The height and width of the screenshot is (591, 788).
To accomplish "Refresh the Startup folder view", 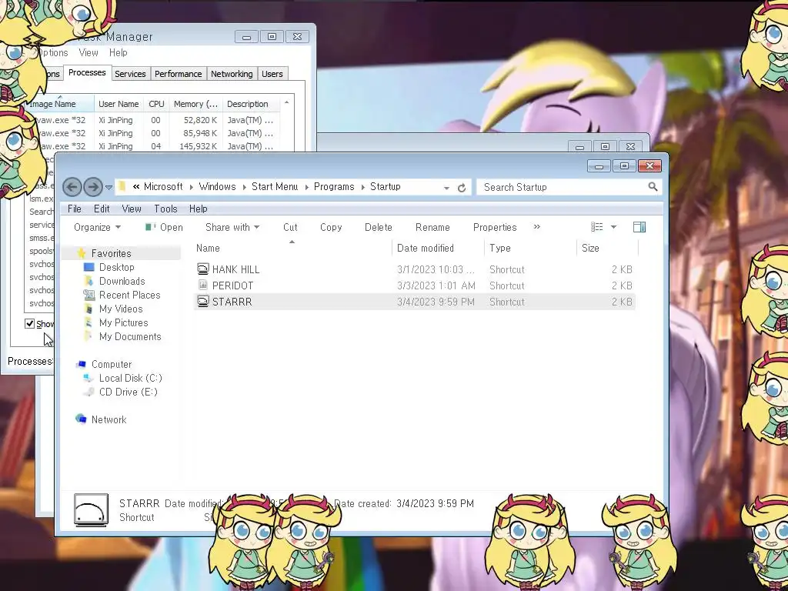I will pyautogui.click(x=462, y=188).
